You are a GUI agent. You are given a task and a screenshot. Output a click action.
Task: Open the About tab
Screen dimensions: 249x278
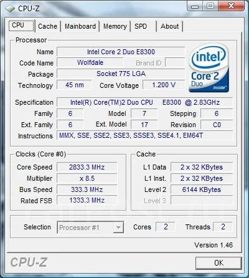(x=169, y=26)
